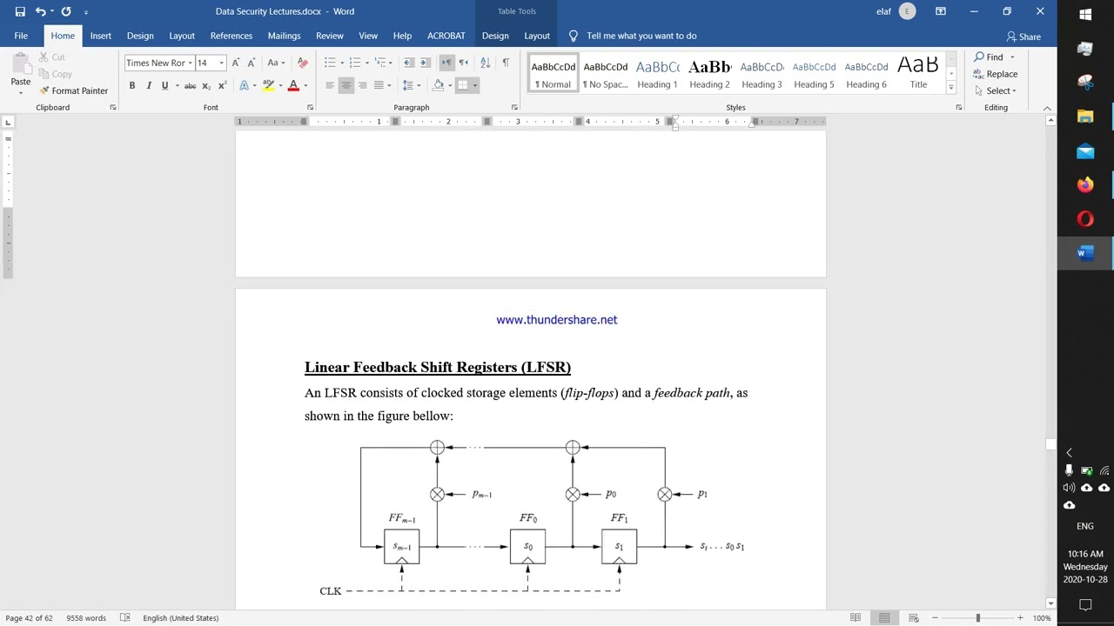The width and height of the screenshot is (1114, 626).
Task: Switch to Web Layout view
Action: pyautogui.click(x=914, y=618)
